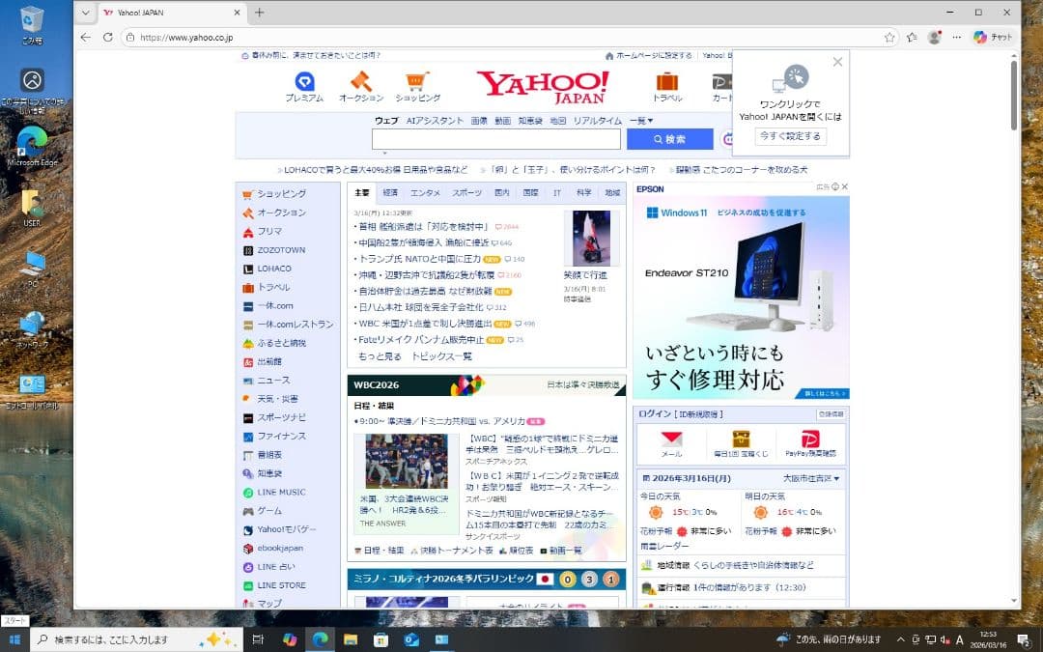The width and height of the screenshot is (1043, 652).
Task: Click the ログイン link
Action: tap(655, 413)
